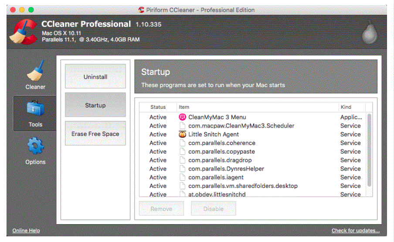Screen dimensions: 394x242
Task: Select the Tools toolbox icon
Action: [x=35, y=108]
